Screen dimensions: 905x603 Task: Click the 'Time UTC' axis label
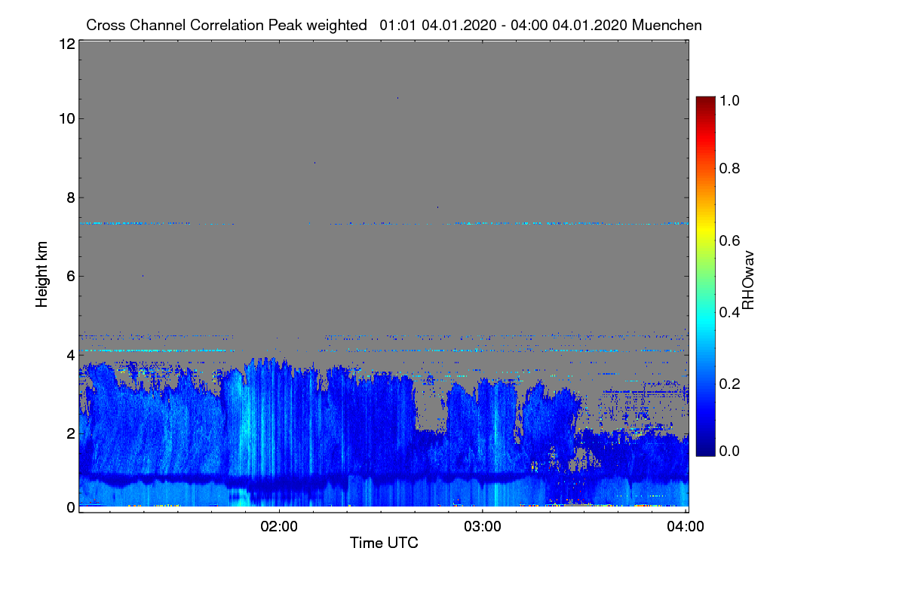(384, 543)
